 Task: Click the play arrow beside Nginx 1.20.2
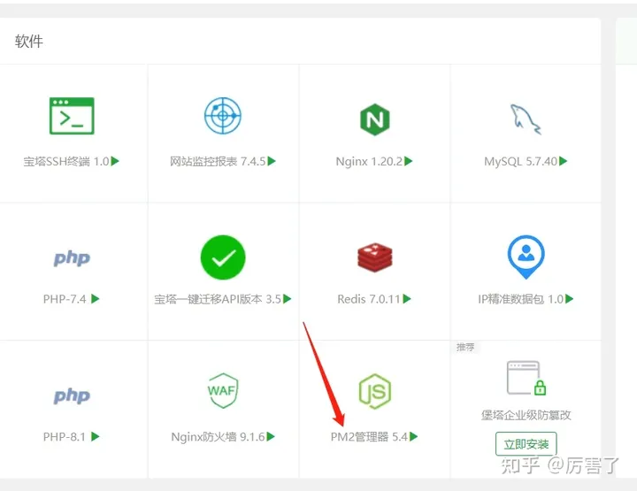coord(408,161)
